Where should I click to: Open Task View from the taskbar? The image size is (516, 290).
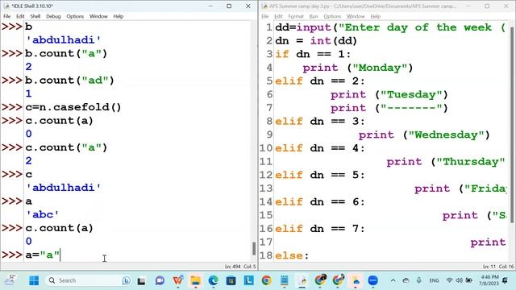click(142, 280)
